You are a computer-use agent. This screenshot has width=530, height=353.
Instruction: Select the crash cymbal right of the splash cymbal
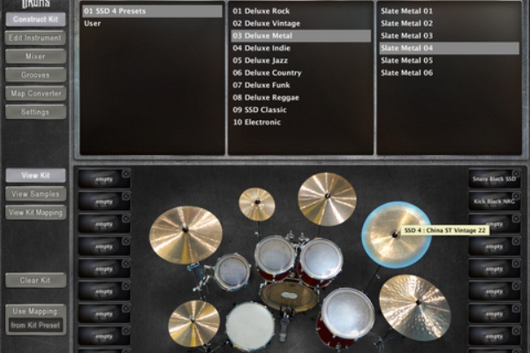pos(327,199)
